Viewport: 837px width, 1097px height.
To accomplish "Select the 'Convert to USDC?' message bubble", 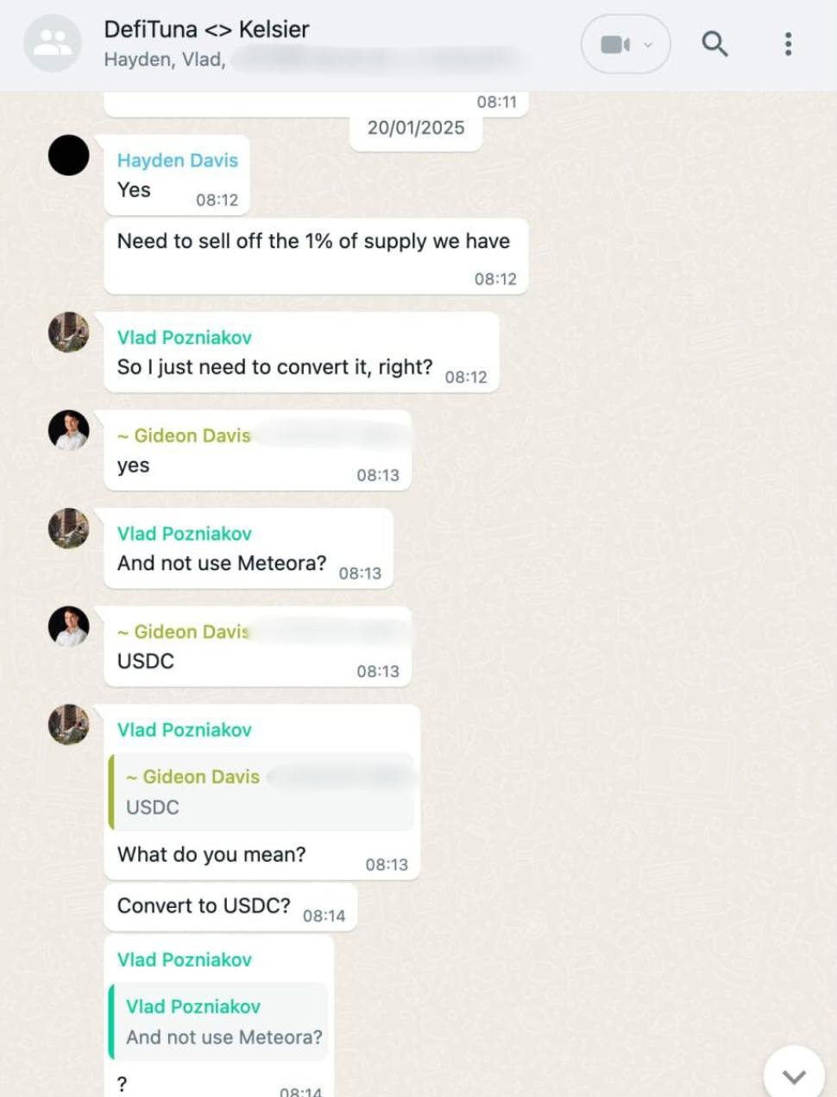I will tap(230, 907).
